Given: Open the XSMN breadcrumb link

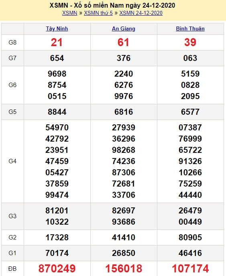Looking at the screenshot, I should (x=69, y=13).
